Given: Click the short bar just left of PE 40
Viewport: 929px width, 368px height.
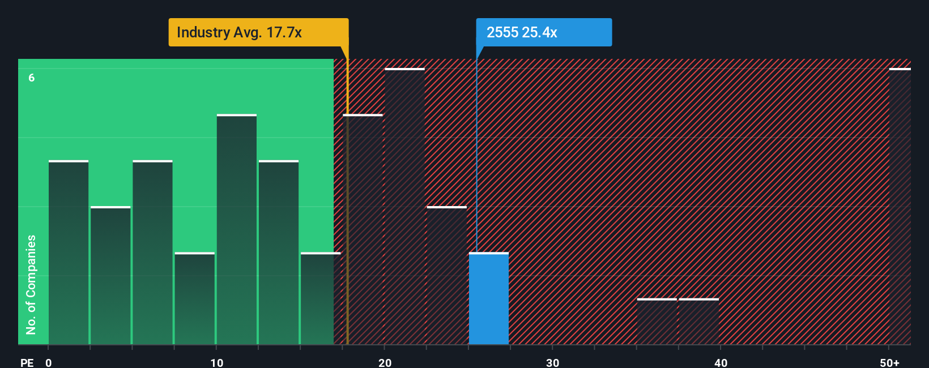Looking at the screenshot, I should (699, 322).
